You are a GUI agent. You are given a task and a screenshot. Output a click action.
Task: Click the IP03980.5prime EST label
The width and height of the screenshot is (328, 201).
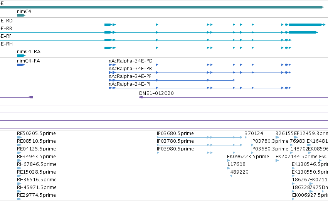(x=175, y=149)
